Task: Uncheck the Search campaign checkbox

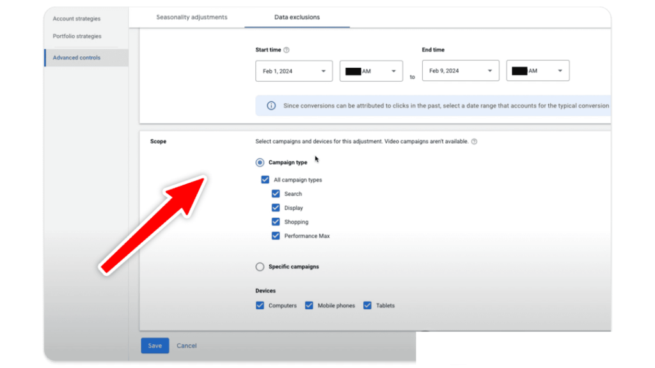Action: click(x=275, y=194)
